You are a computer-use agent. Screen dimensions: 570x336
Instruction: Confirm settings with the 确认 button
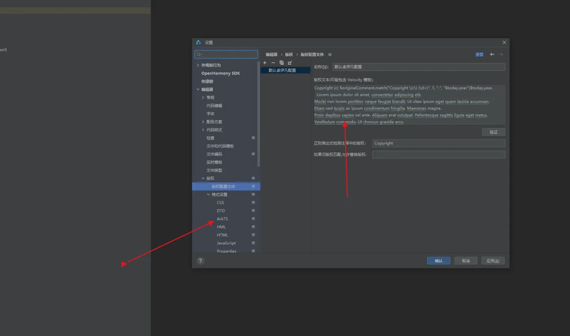(x=438, y=261)
